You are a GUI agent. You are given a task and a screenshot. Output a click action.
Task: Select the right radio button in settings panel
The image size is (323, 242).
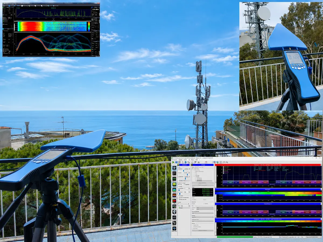[x=185, y=185]
